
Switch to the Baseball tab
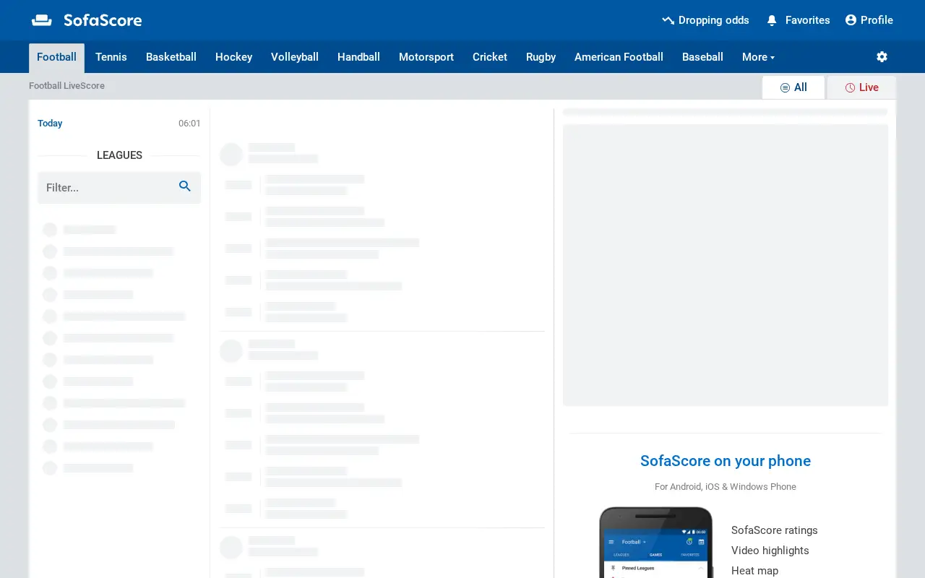tap(702, 57)
